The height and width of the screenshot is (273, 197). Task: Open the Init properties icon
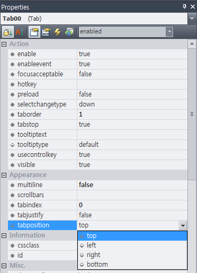click(46, 32)
